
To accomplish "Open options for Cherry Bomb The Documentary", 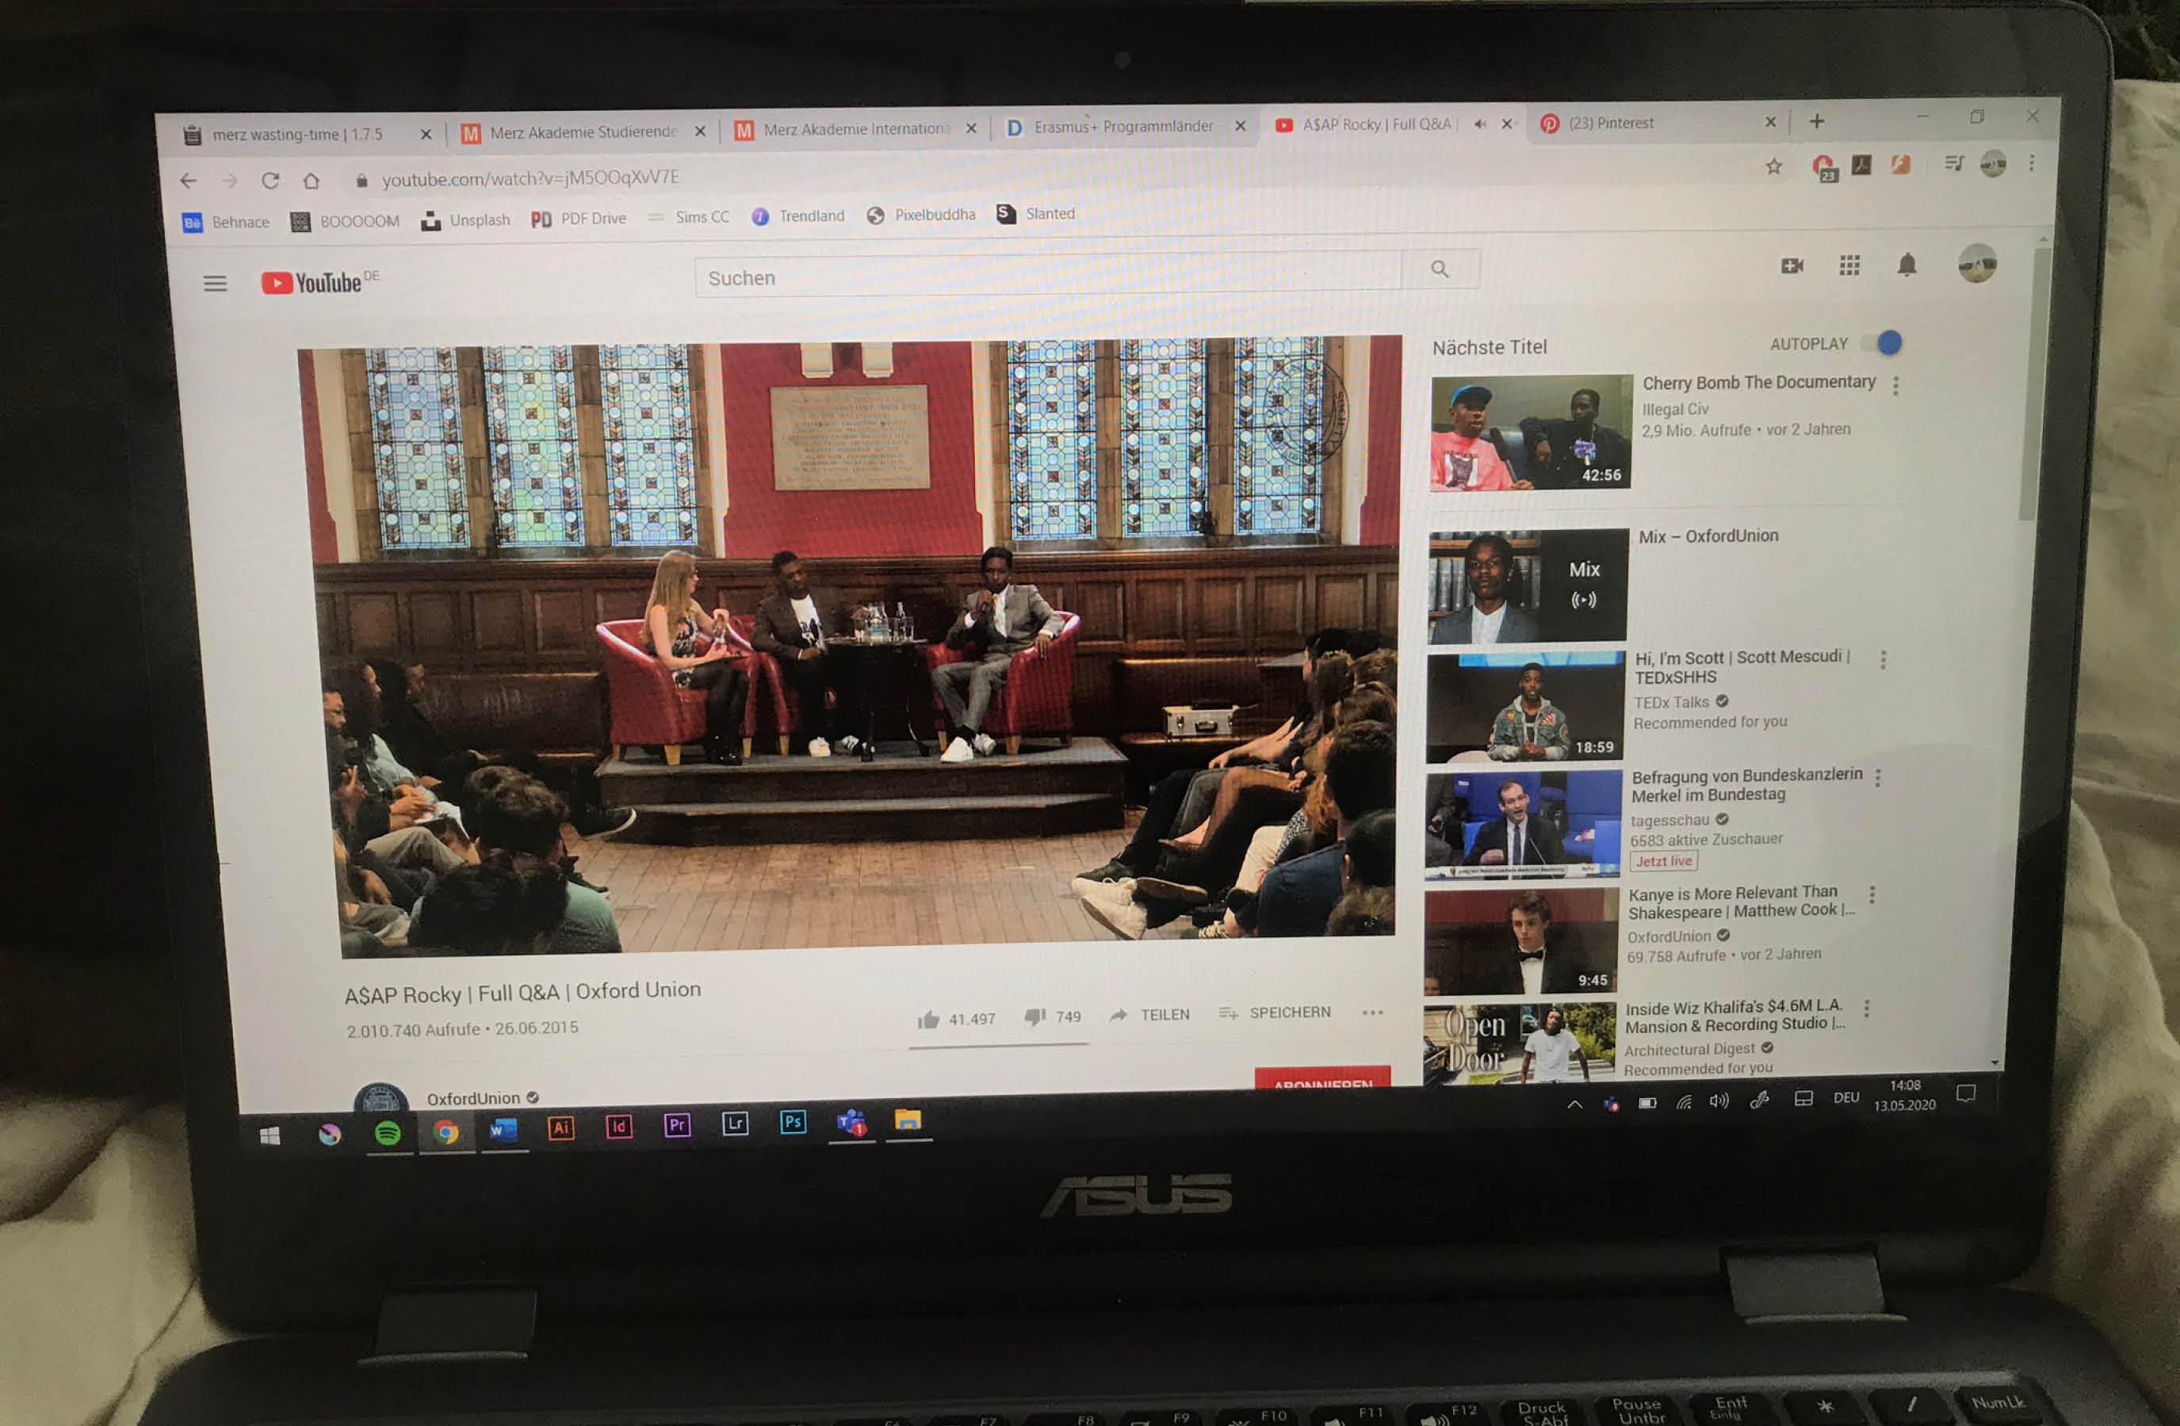I will [1895, 387].
